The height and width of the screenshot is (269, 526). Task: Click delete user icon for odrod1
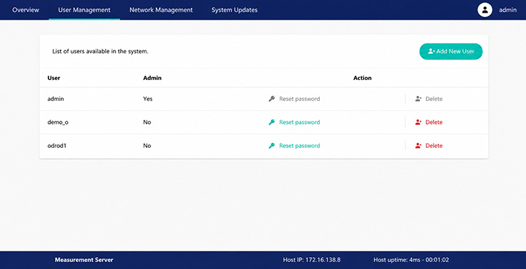(x=418, y=146)
